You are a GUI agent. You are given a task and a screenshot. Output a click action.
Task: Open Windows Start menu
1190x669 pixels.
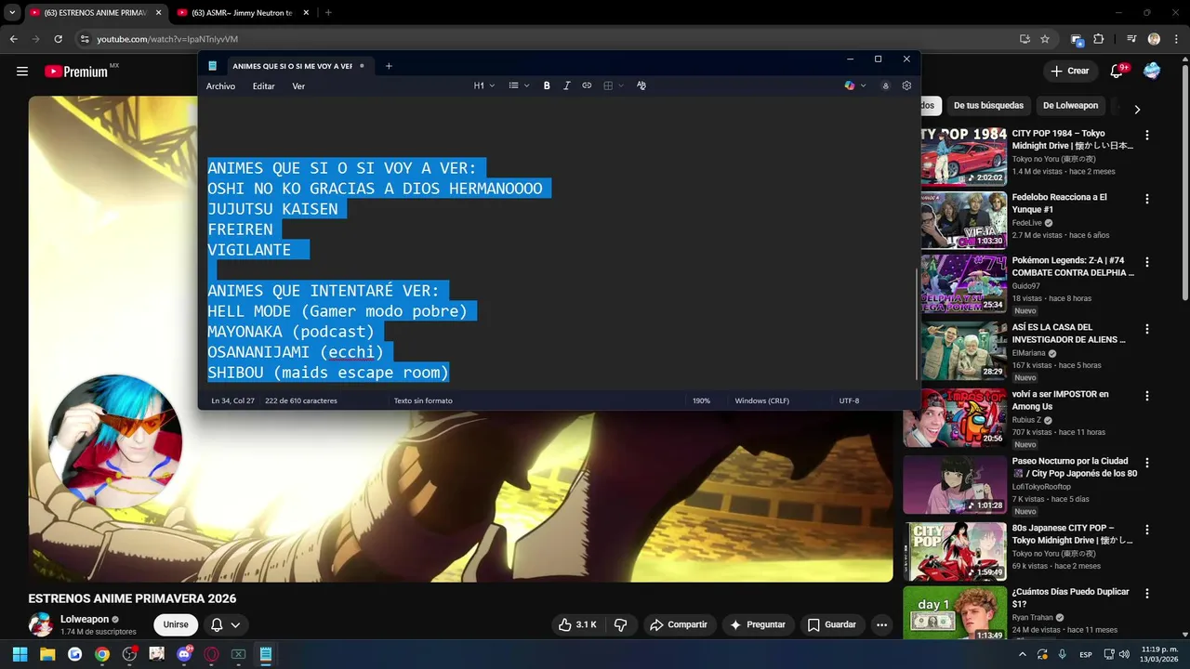point(20,654)
